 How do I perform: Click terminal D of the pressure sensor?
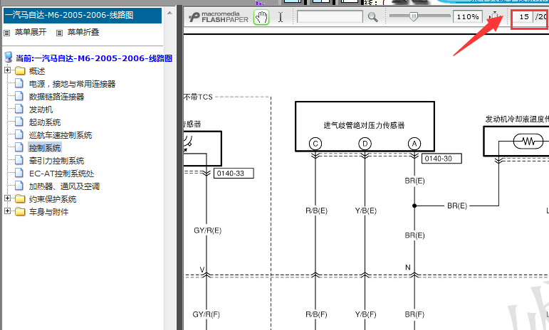(x=365, y=144)
